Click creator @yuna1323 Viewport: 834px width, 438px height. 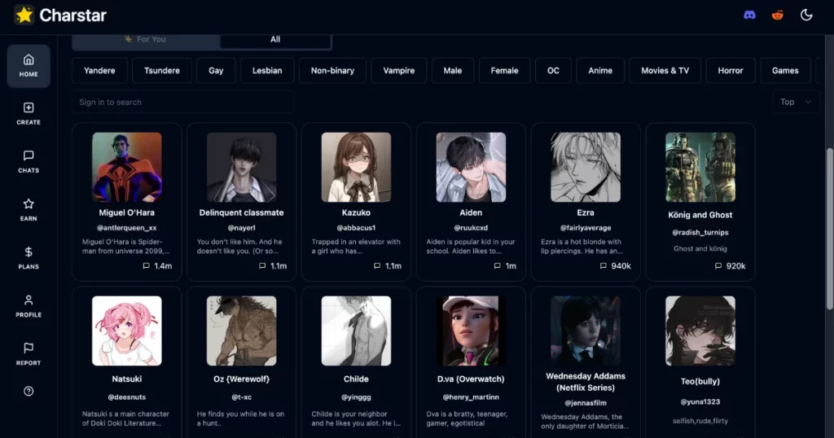(x=700, y=402)
